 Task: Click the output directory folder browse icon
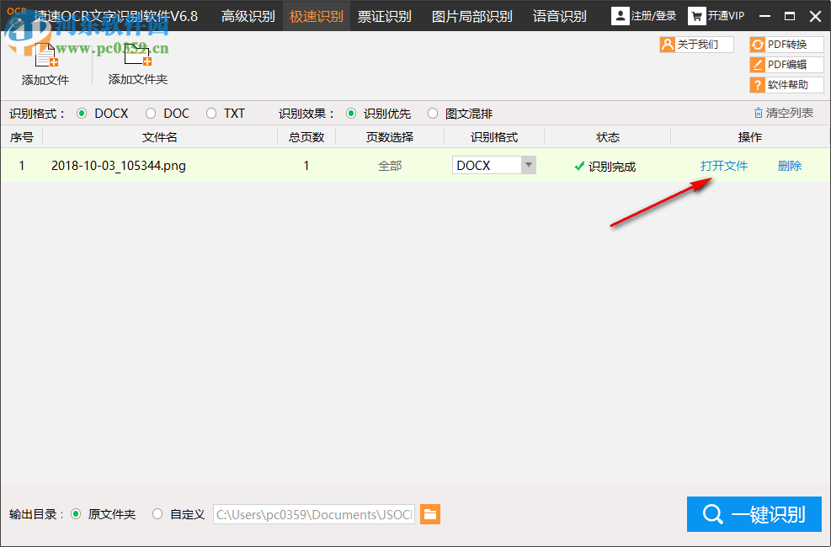coord(430,514)
